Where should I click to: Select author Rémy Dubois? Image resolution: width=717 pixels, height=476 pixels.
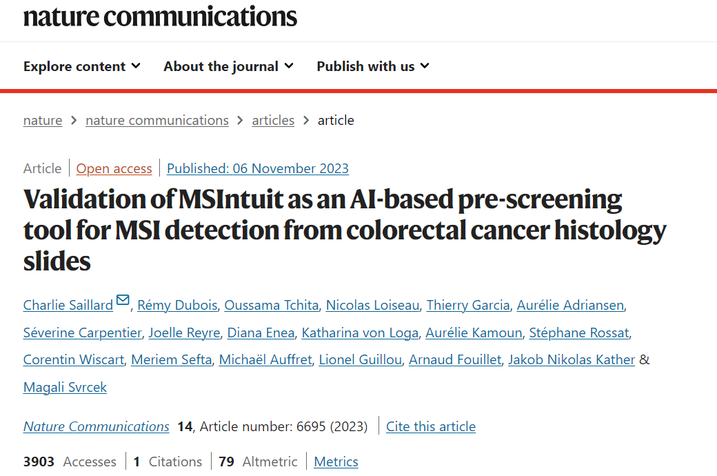(x=177, y=306)
